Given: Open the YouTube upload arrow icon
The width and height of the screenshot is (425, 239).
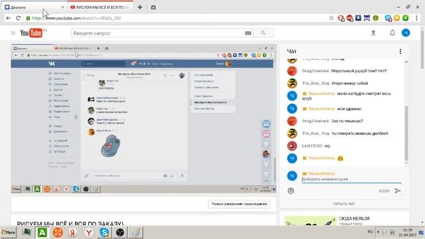Looking at the screenshot, I should (x=373, y=33).
